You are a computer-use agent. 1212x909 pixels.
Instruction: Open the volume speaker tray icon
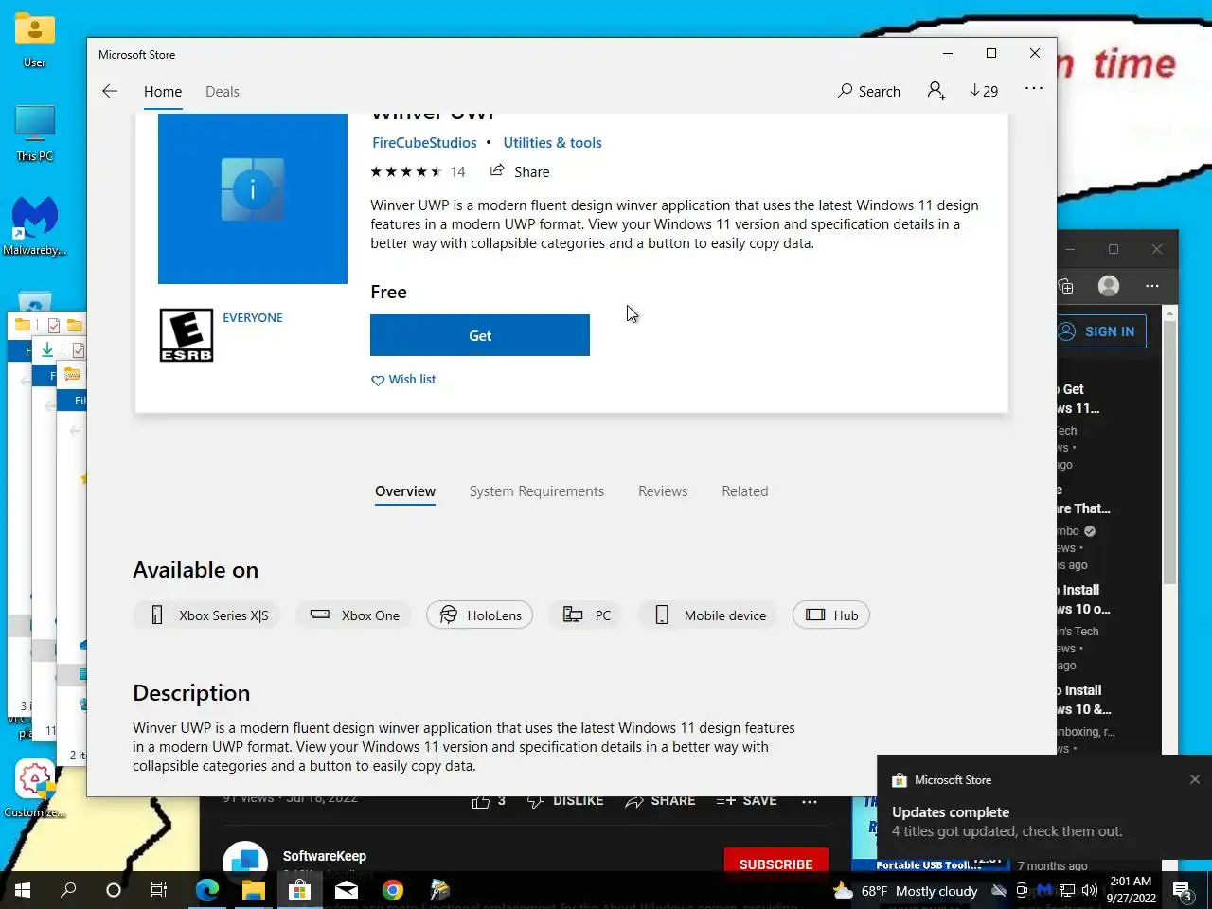[1090, 891]
